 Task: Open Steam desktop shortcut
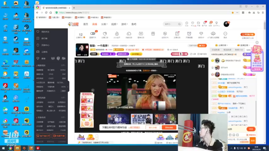tap(16, 40)
